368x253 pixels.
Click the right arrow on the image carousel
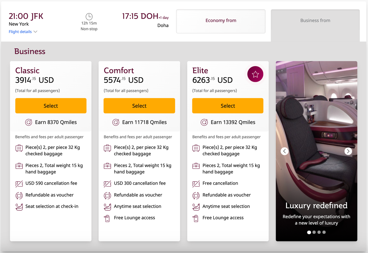(x=348, y=151)
